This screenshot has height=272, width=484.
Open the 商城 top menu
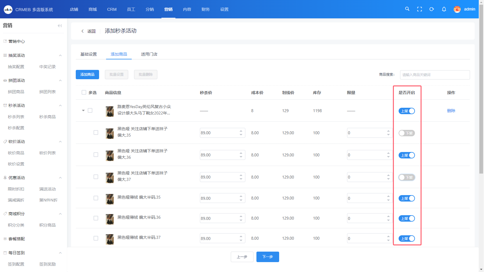(93, 9)
